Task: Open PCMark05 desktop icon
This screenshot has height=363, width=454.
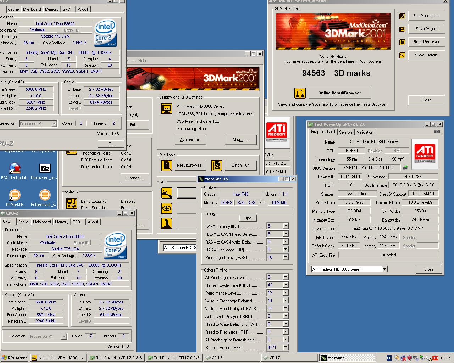Action: tap(15, 198)
